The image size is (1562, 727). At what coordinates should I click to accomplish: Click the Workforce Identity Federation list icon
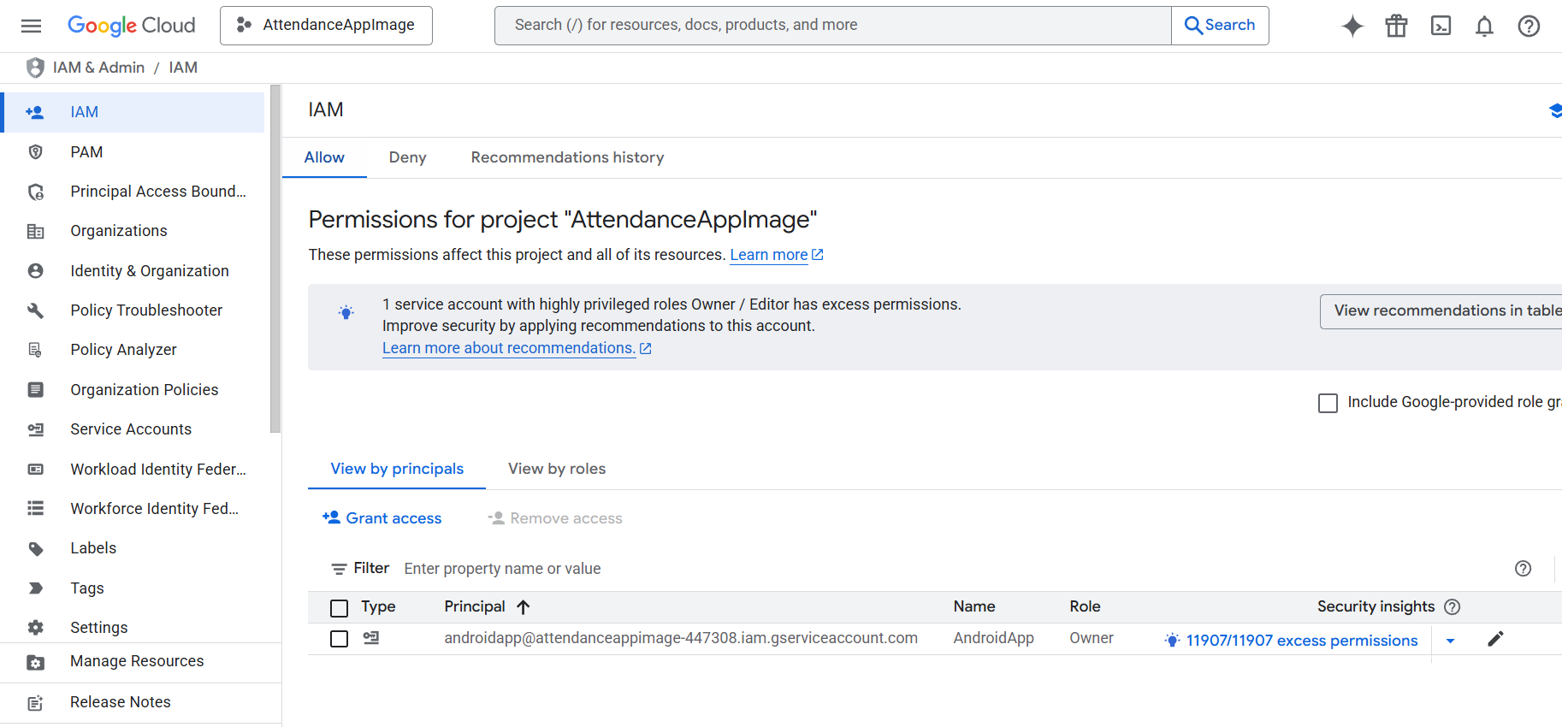(35, 509)
